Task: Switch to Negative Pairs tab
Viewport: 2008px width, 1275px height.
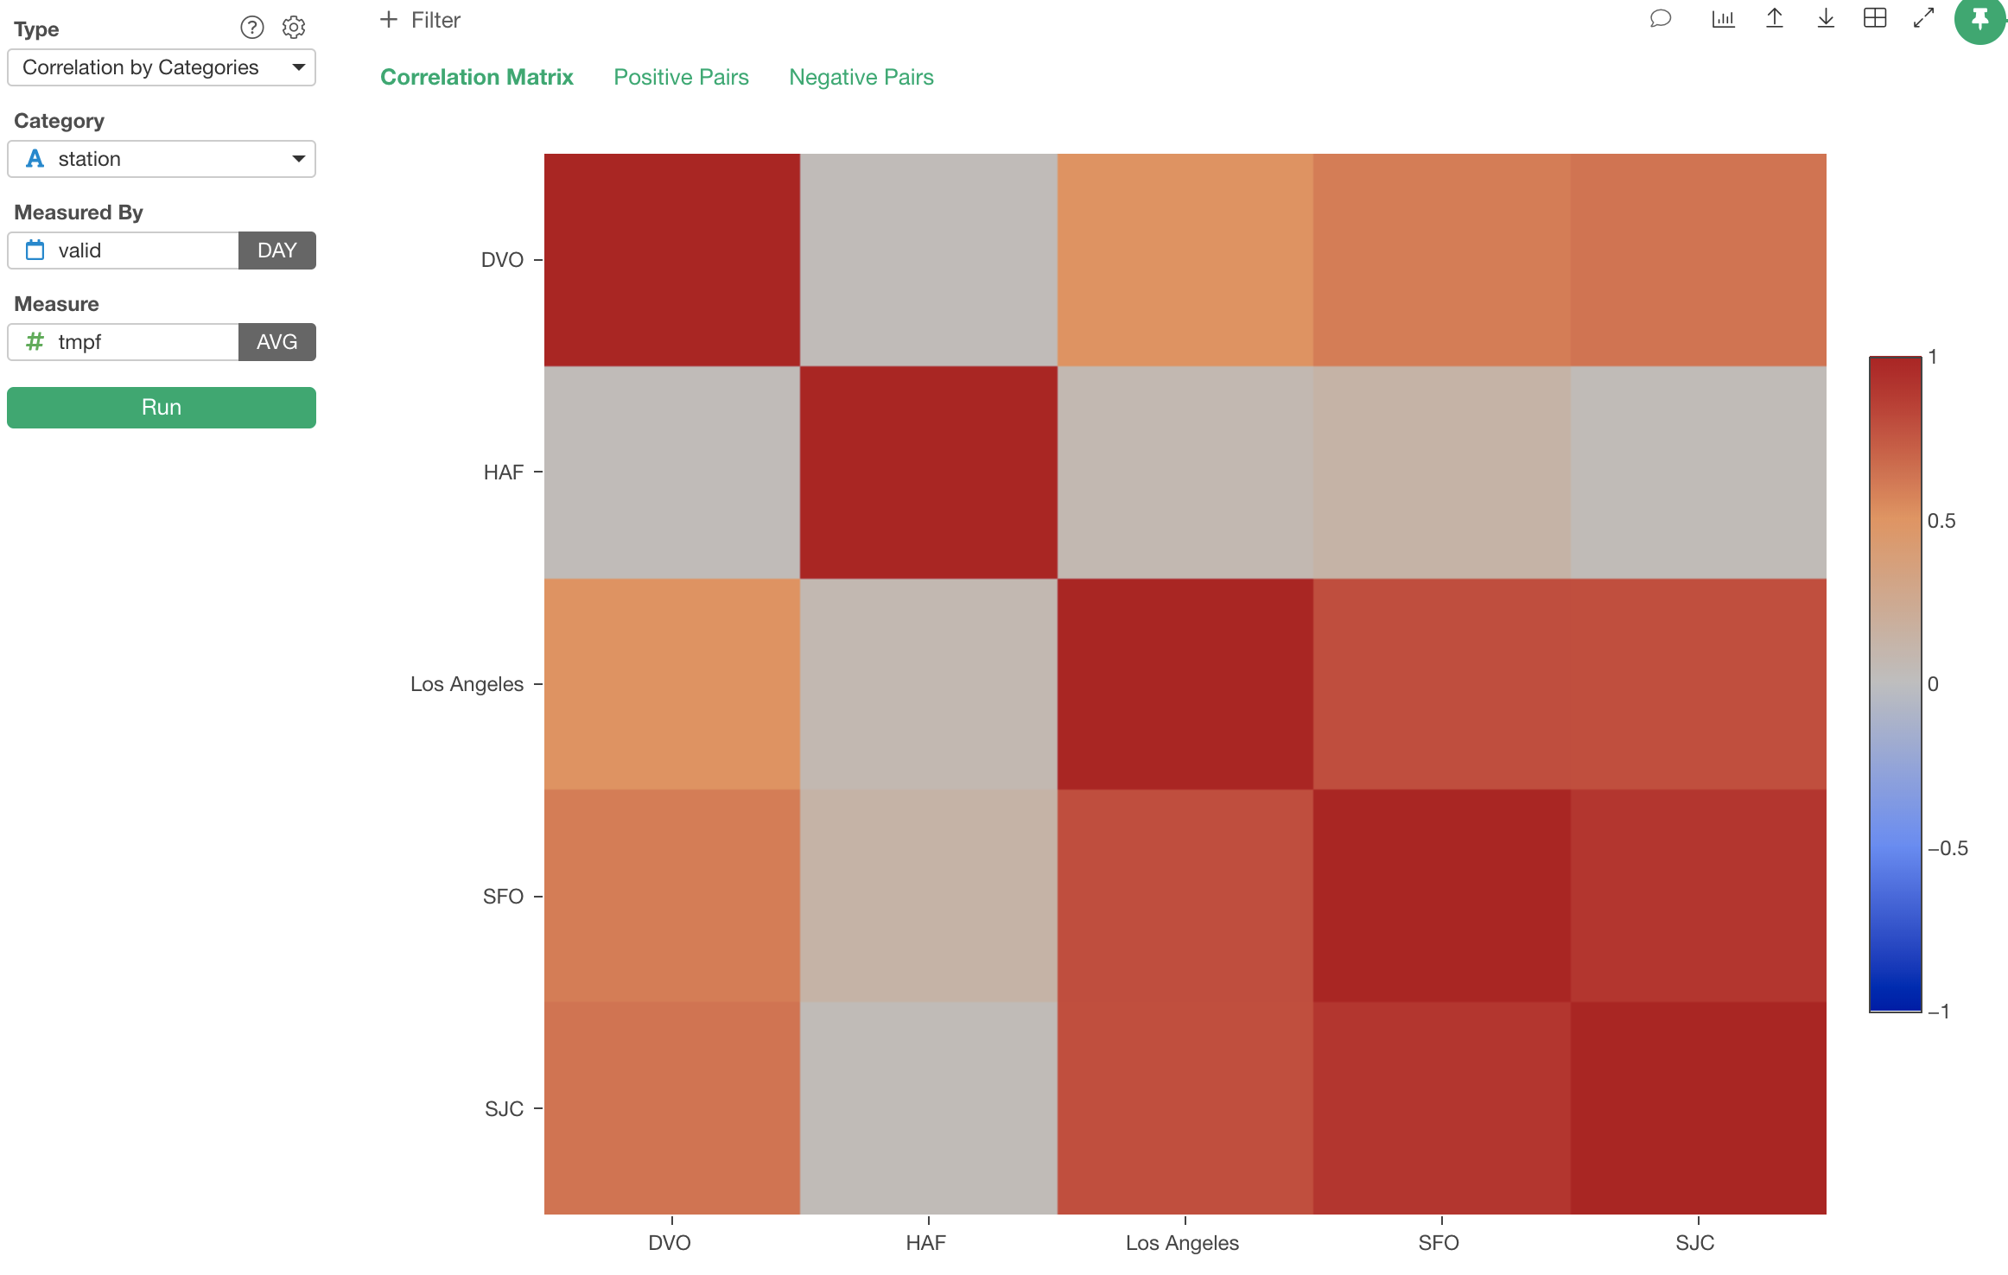Action: (861, 77)
